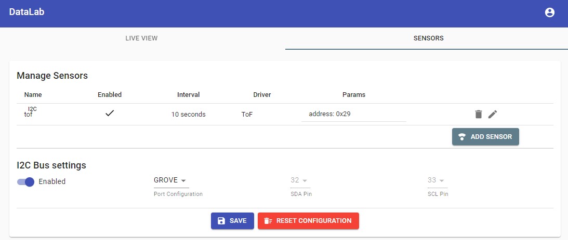Open the user account menu icon
The width and height of the screenshot is (568, 240).
click(x=549, y=13)
